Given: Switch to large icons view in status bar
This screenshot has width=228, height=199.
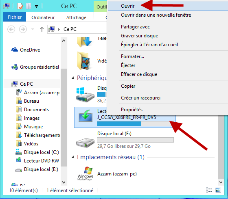Looking at the screenshot, I should [x=218, y=190].
